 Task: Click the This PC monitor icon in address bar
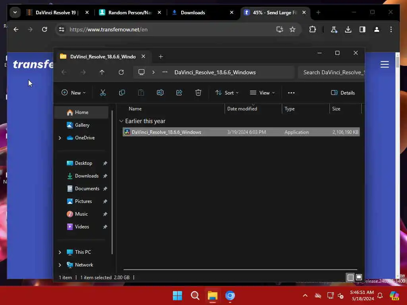[x=141, y=72]
